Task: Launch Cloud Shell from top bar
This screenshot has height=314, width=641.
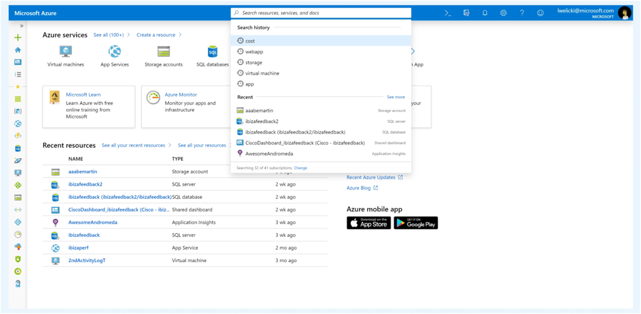Action: 448,13
